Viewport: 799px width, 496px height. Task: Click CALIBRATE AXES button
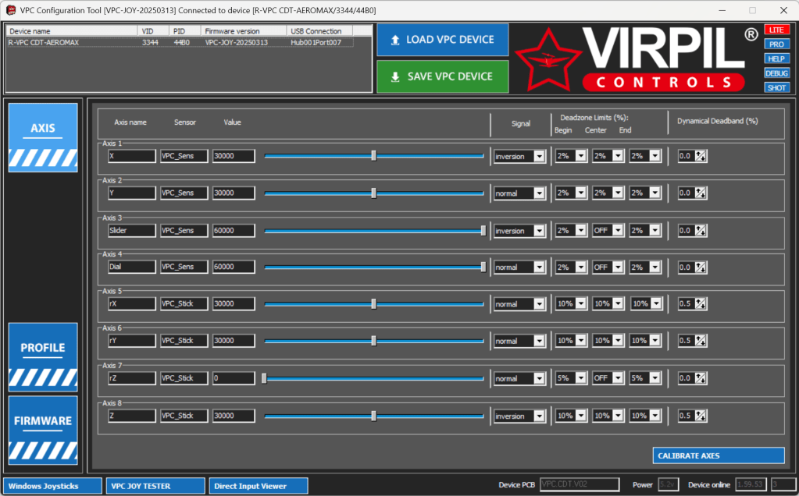tap(718, 455)
